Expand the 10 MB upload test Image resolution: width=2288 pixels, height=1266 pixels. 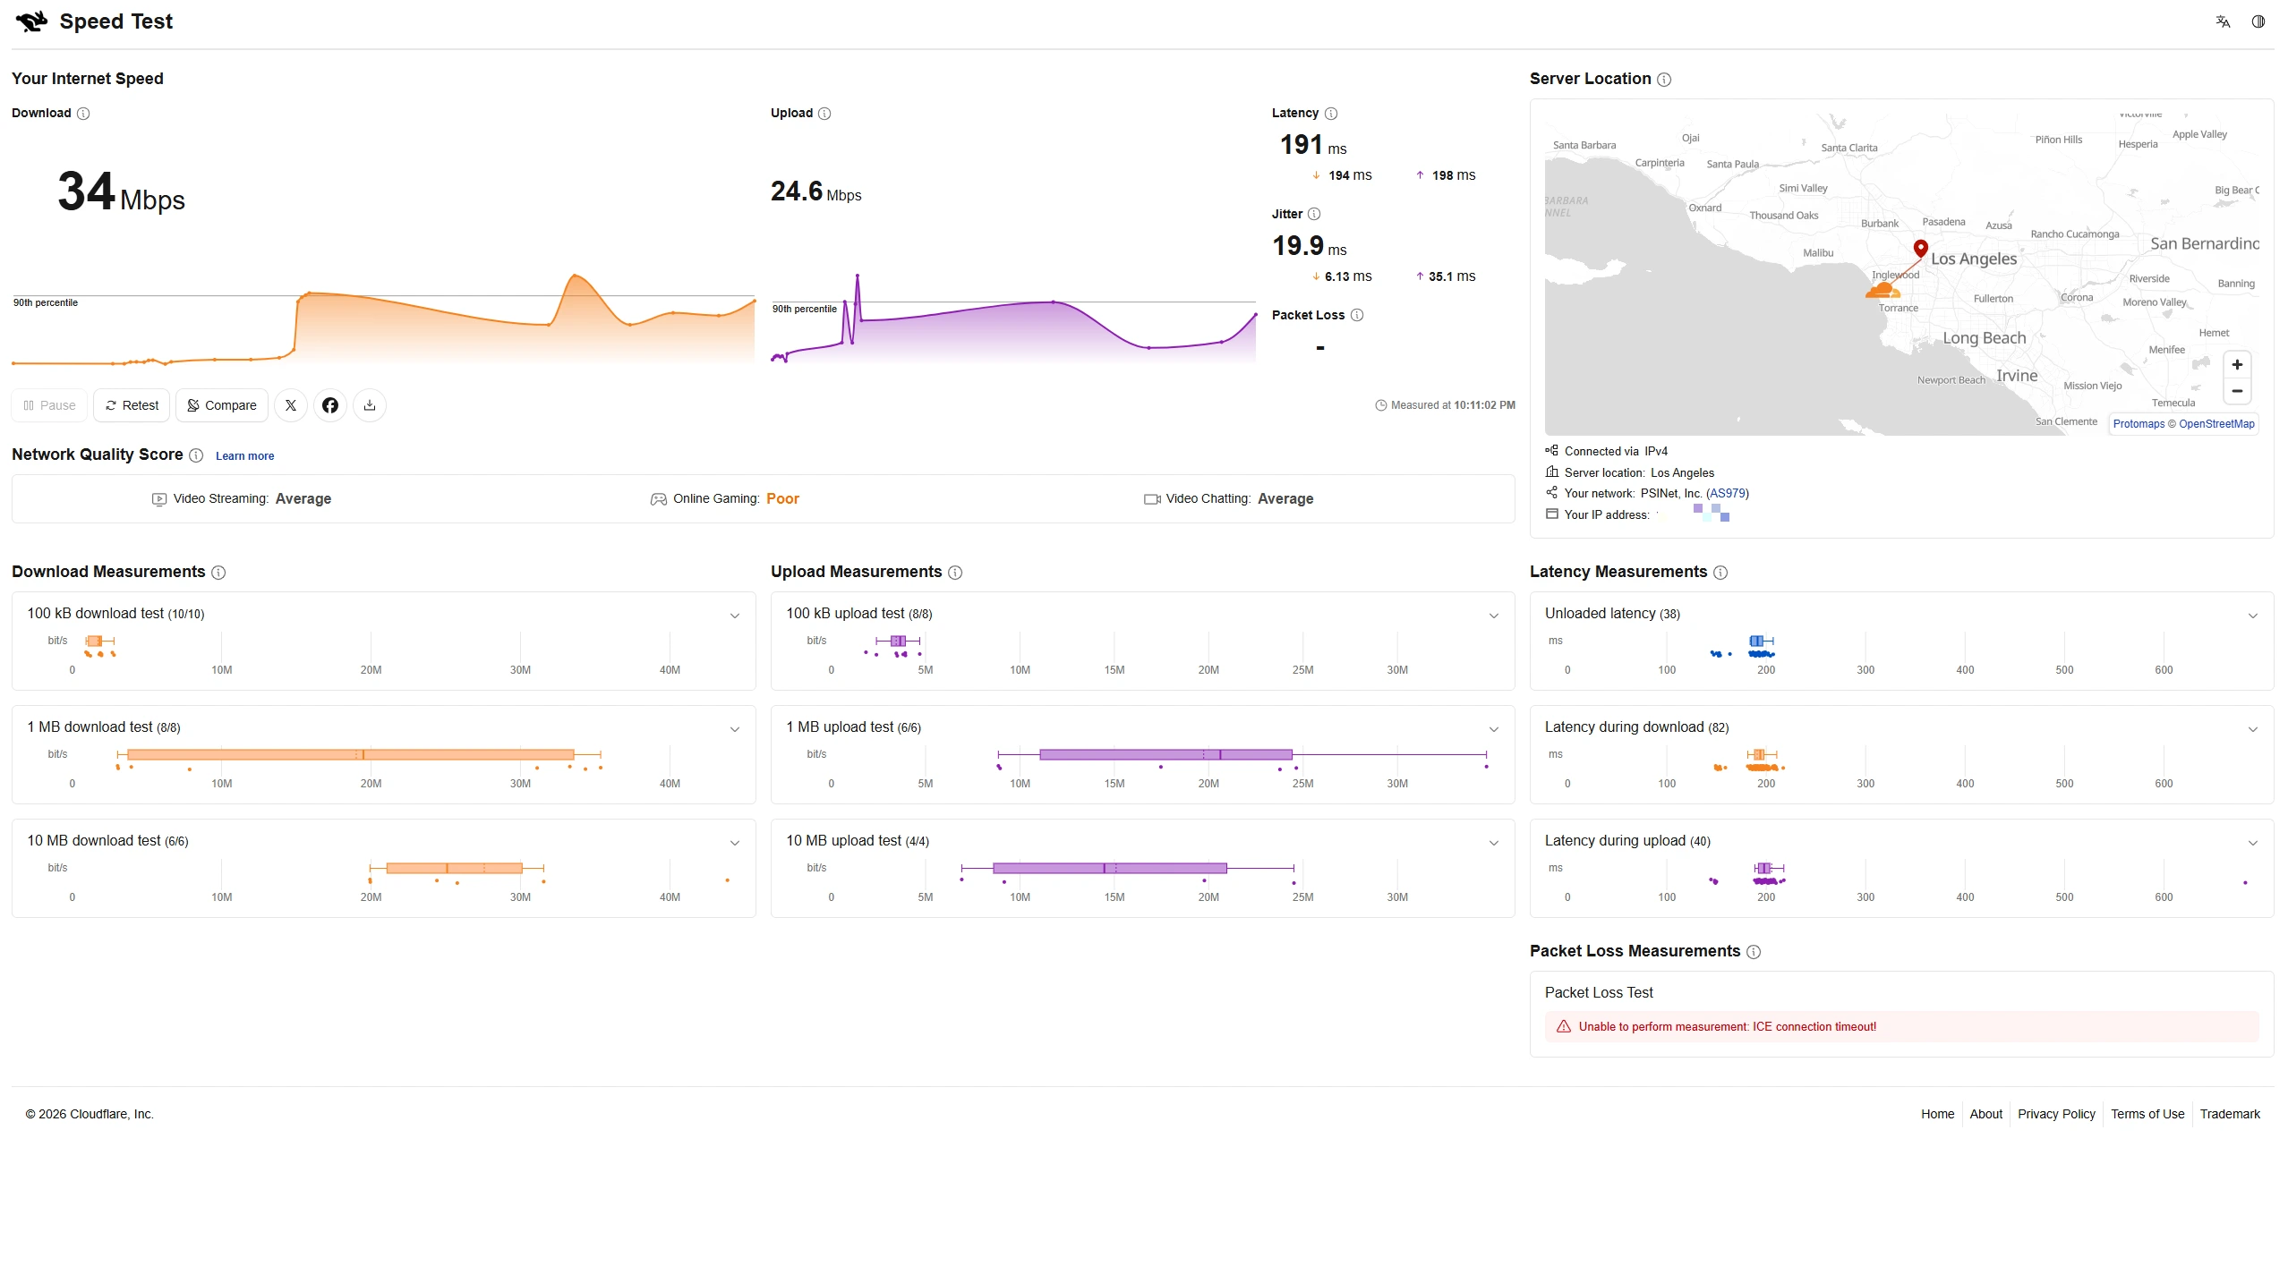tap(1494, 843)
